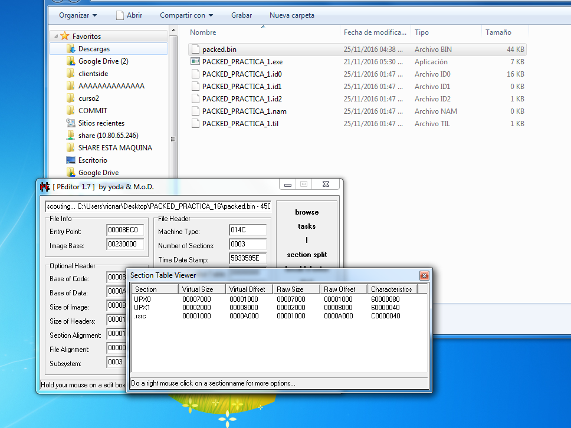
Task: Select the Escritorio shortcut icon
Action: point(71,160)
